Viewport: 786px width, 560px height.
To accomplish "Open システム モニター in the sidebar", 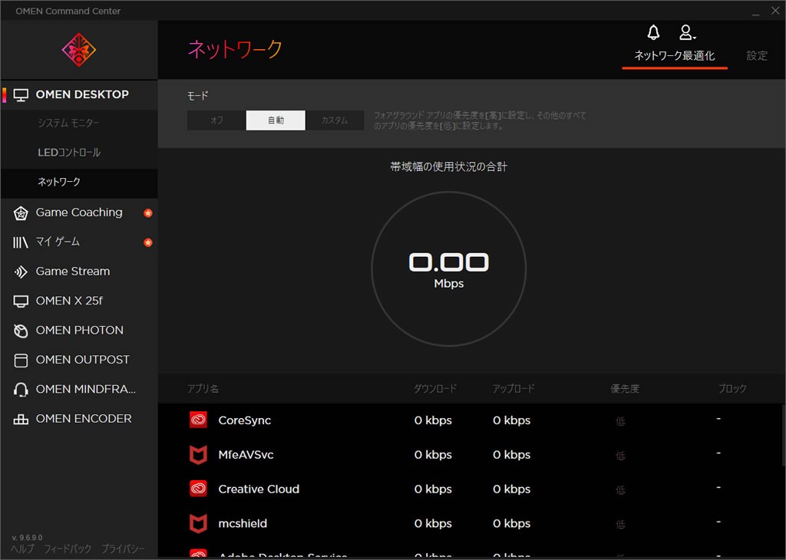I will 68,123.
